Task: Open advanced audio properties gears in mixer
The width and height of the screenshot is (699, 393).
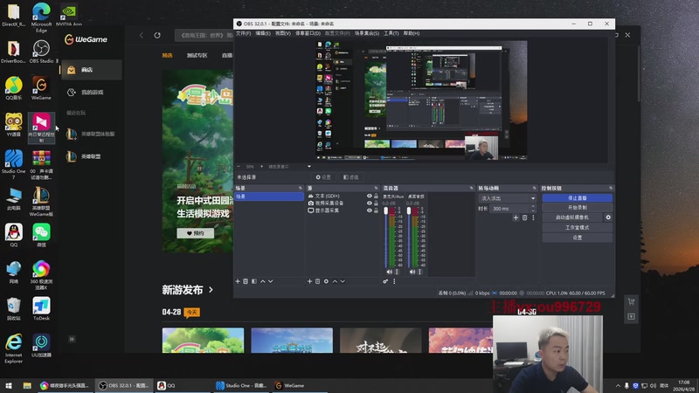Action: pos(385,281)
